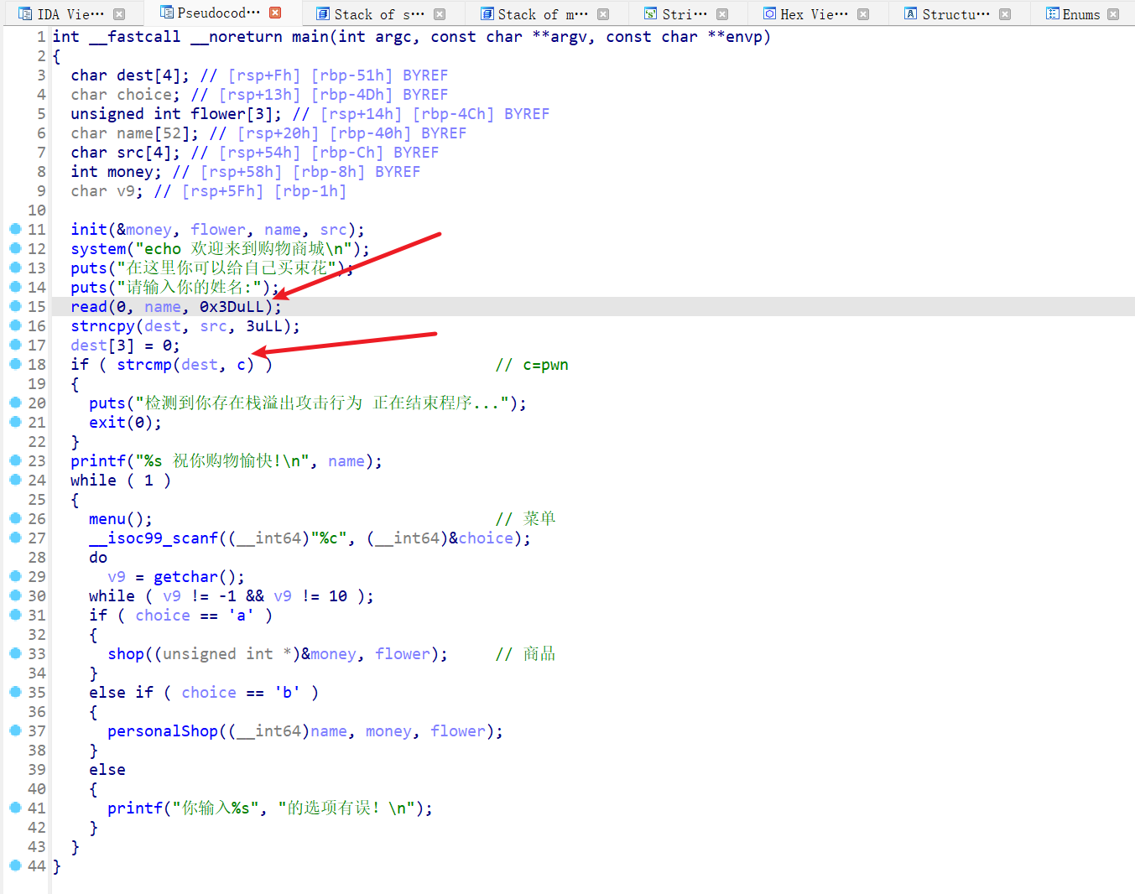Click the Strings tab icon
1135x894 pixels.
(x=650, y=14)
